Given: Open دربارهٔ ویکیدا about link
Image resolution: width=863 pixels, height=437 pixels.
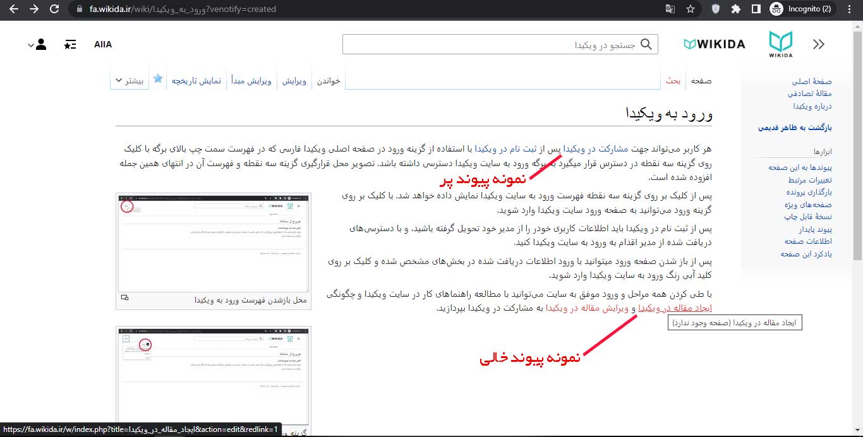Looking at the screenshot, I should click(x=812, y=106).
